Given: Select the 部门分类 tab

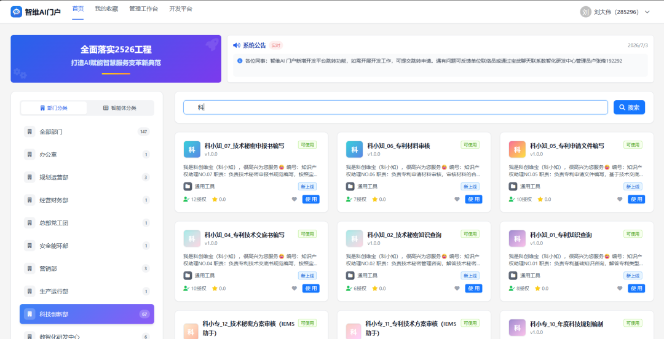Looking at the screenshot, I should click(53, 108).
